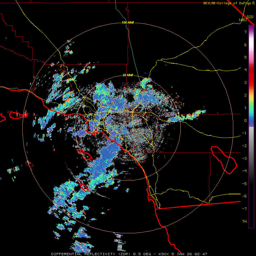The width and height of the screenshot is (256, 256).
Task: Click the 02:47 timestamp
Action: (201, 254)
